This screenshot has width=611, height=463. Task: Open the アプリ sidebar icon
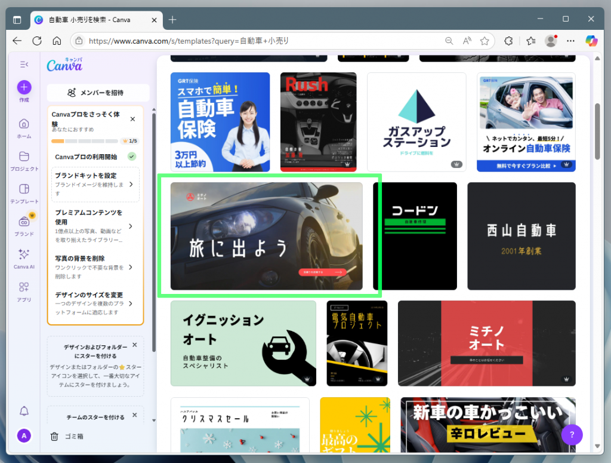pos(23,290)
